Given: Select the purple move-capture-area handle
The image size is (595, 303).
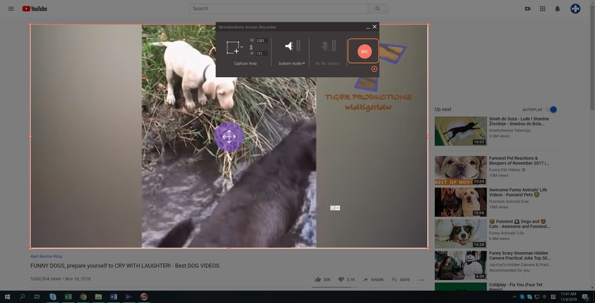Looking at the screenshot, I should click(x=229, y=136).
